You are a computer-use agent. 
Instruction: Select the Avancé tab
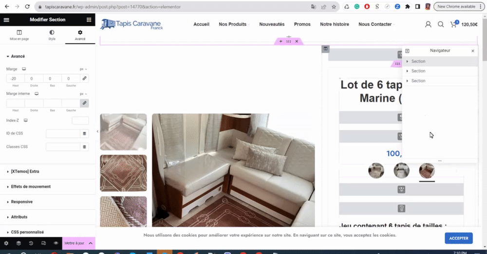pos(80,35)
